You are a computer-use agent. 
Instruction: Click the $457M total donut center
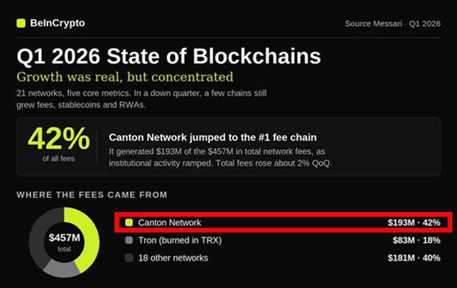(64, 242)
